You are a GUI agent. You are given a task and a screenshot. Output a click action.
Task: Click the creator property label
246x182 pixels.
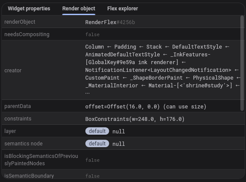coord(13,71)
